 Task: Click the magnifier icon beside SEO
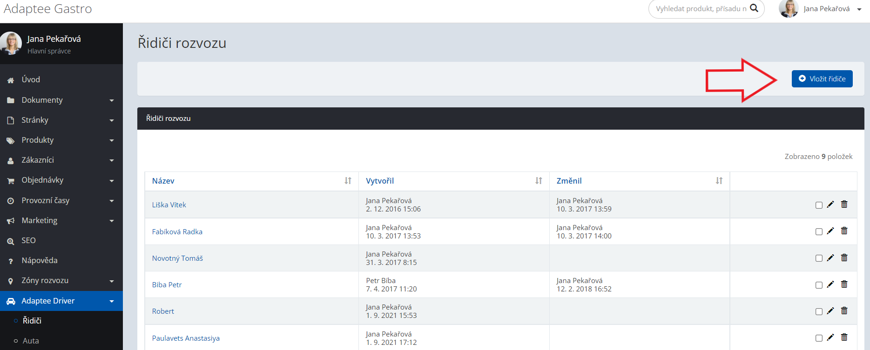coord(11,241)
